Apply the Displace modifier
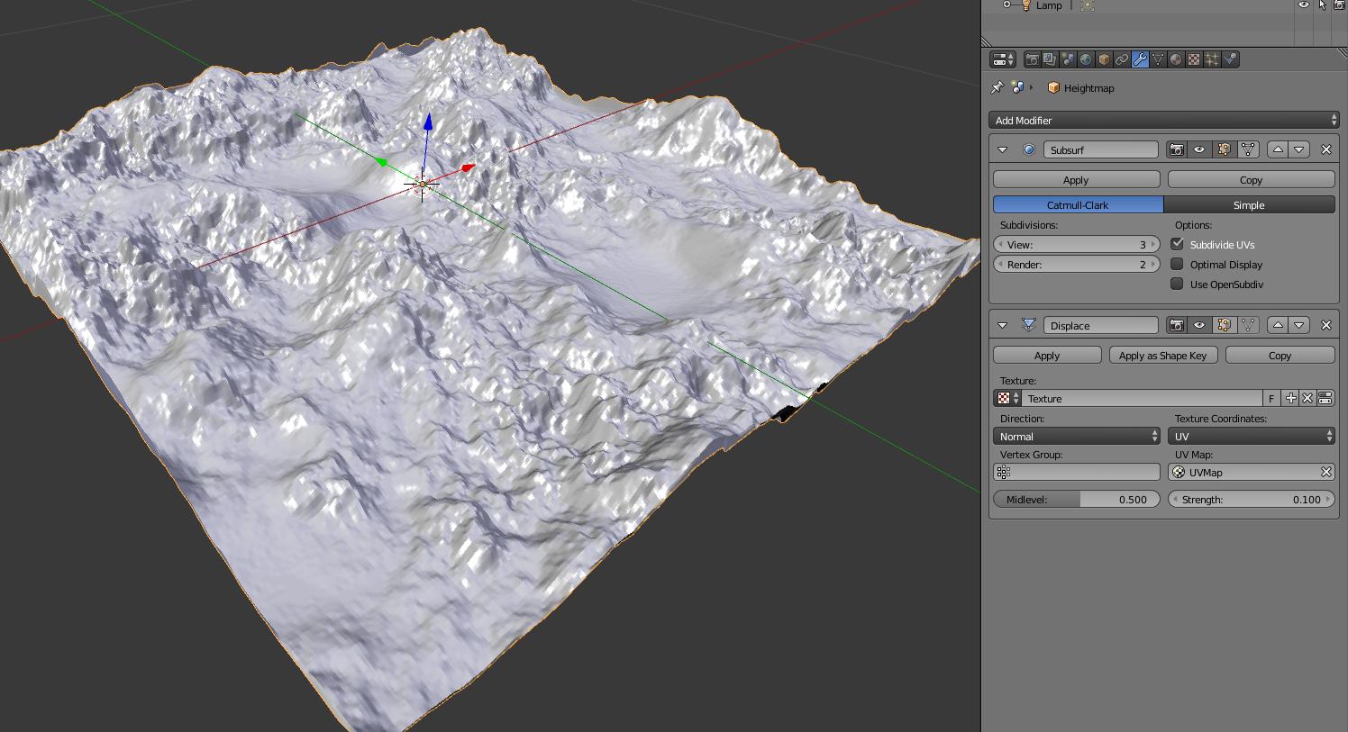1348x732 pixels. click(x=1047, y=356)
